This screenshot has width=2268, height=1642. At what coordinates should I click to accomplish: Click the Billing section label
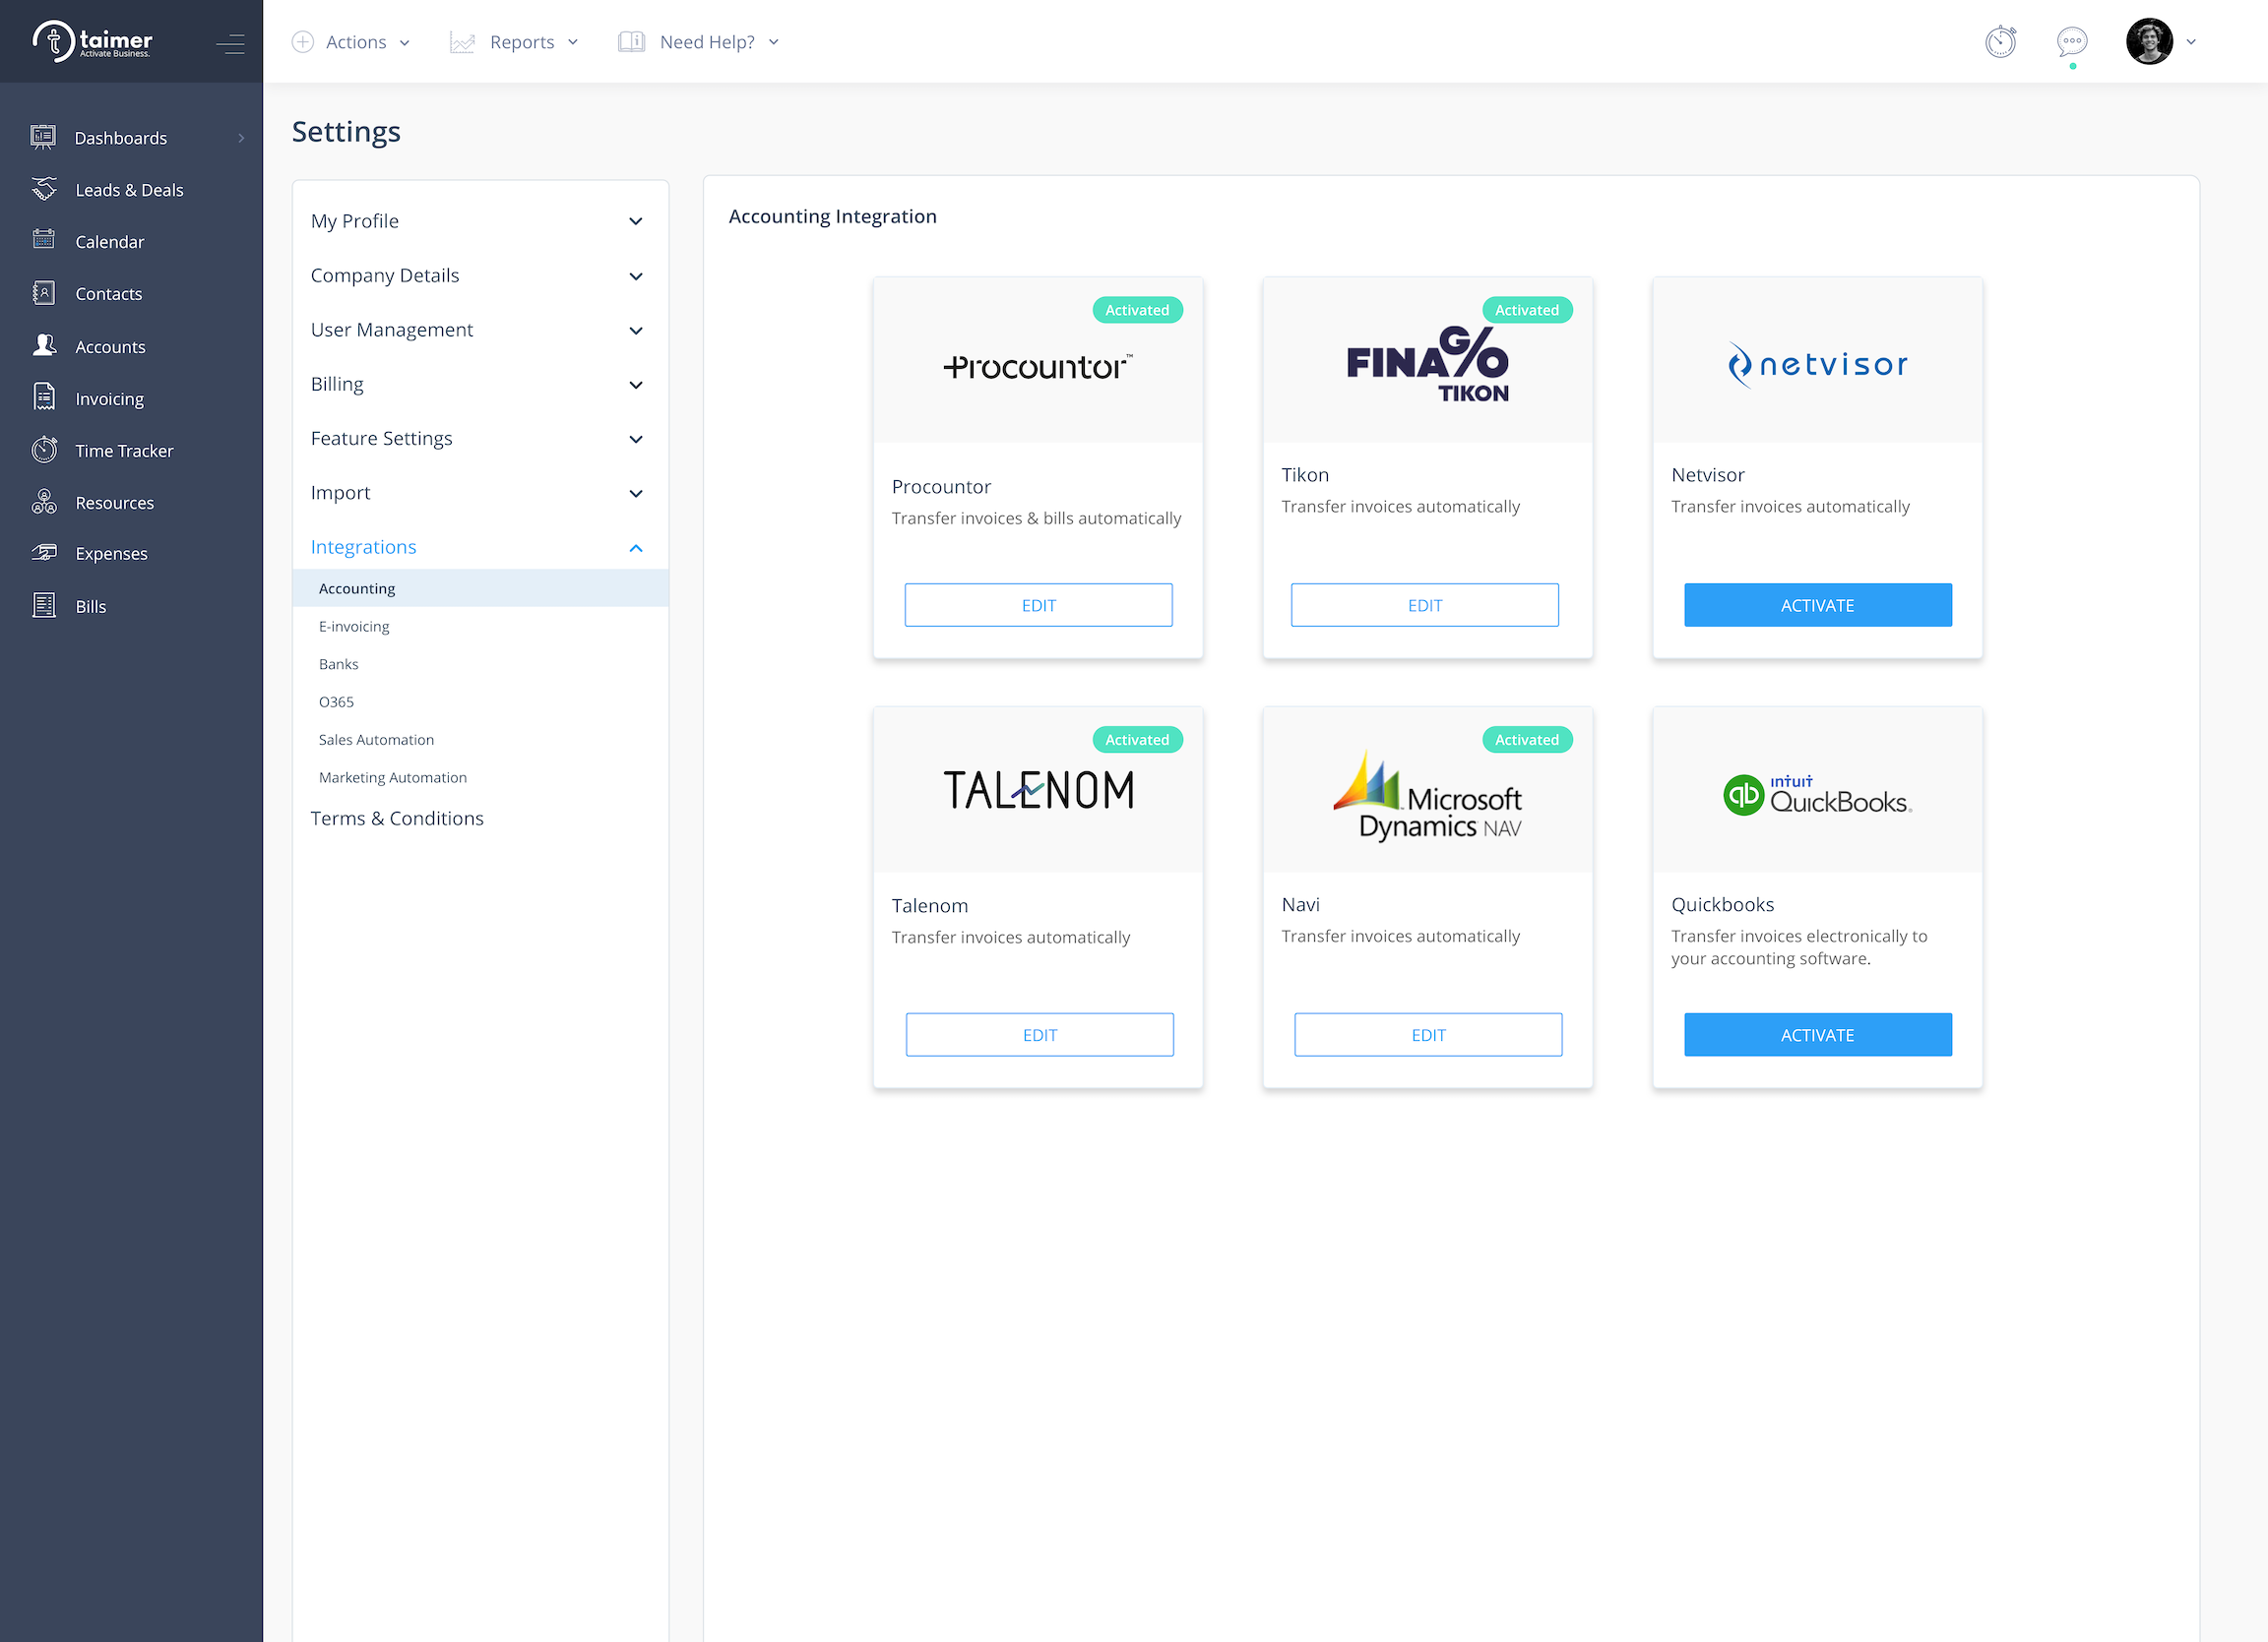click(337, 384)
